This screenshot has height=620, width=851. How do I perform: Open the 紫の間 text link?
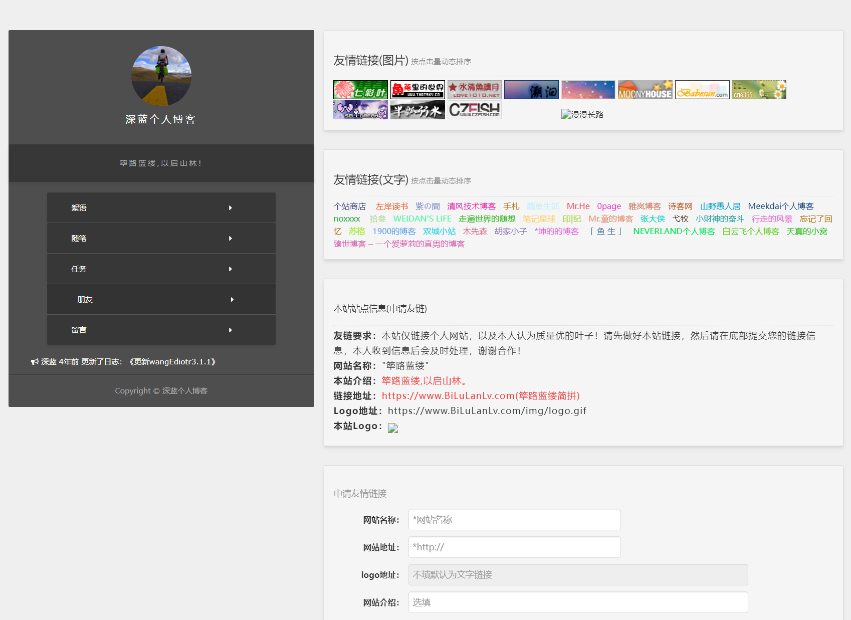click(428, 206)
